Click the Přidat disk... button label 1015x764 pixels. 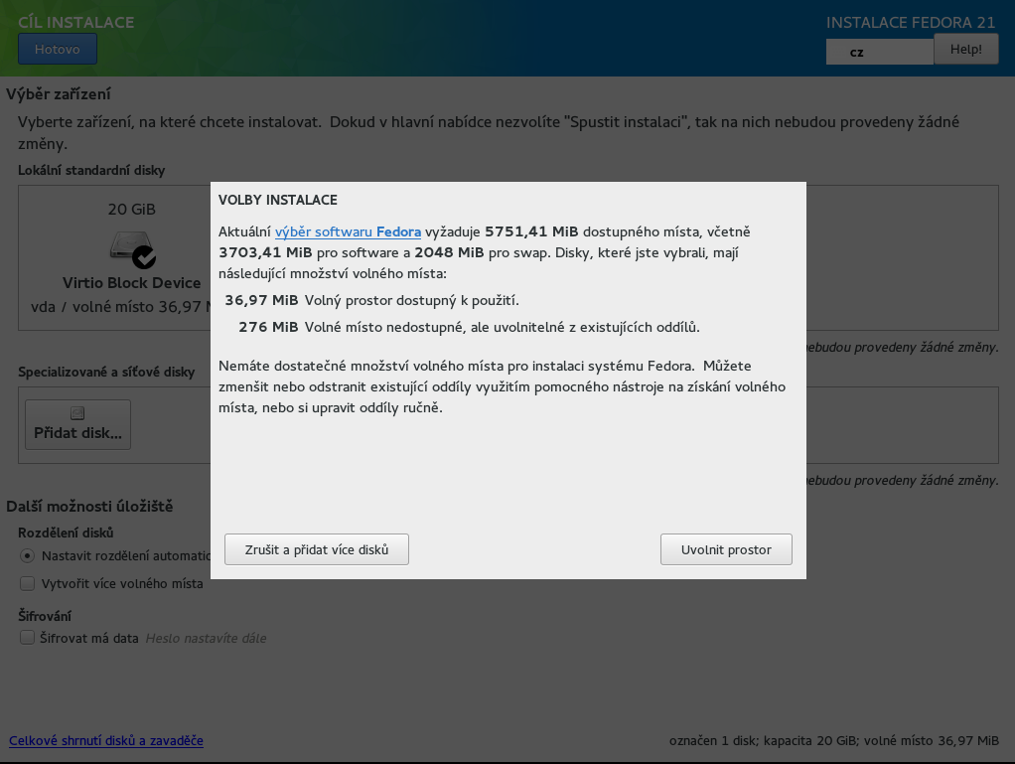click(77, 433)
